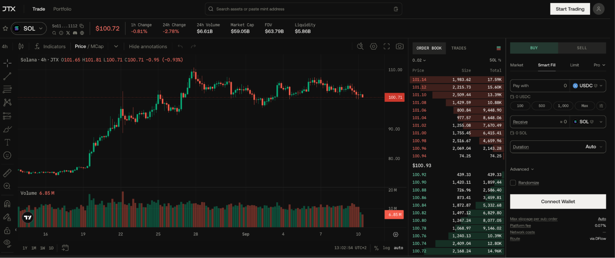Open the emoji icons tool
This screenshot has height=258, width=615.
coord(7,156)
